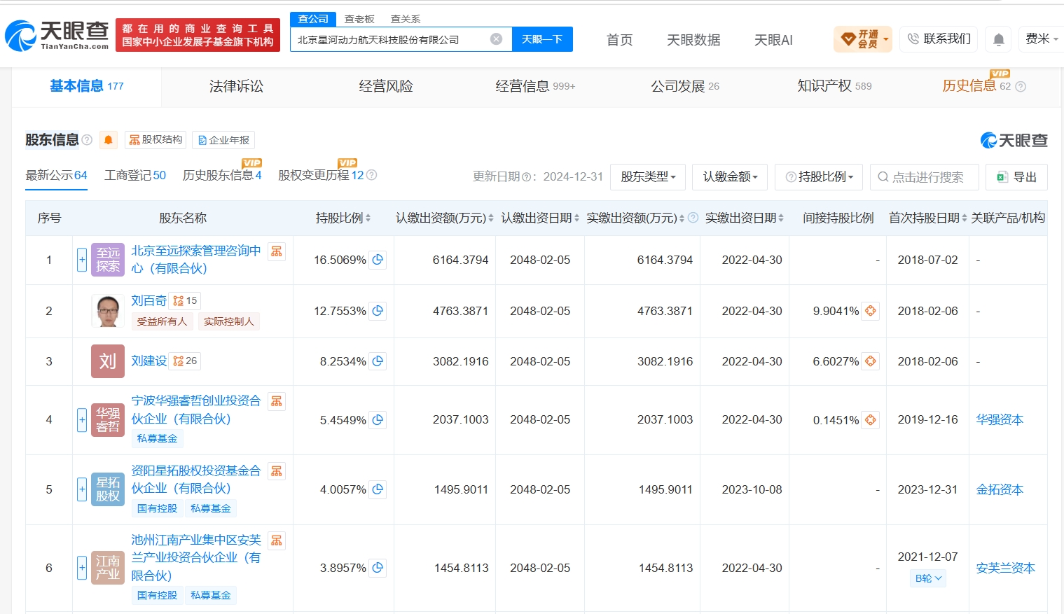Click help icon after 股权变更历程 12
The image size is (1064, 614).
(372, 175)
